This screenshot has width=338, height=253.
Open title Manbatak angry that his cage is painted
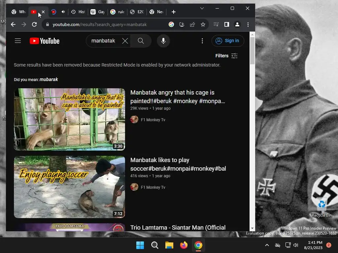[x=178, y=97]
